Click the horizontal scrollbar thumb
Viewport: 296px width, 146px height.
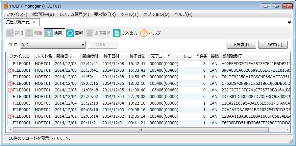pyautogui.click(x=141, y=130)
